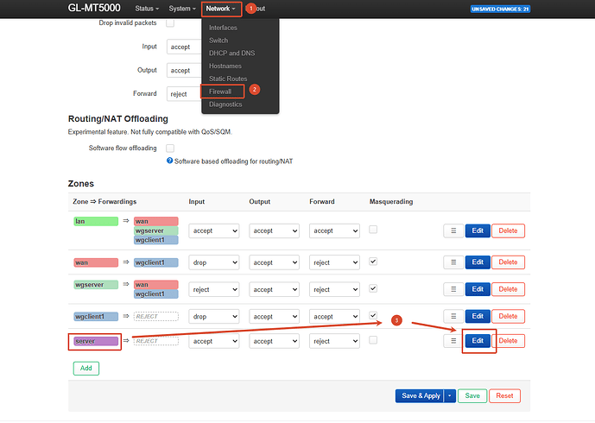Open wan zone Forward dropdown
The width and height of the screenshot is (595, 423).
(334, 262)
